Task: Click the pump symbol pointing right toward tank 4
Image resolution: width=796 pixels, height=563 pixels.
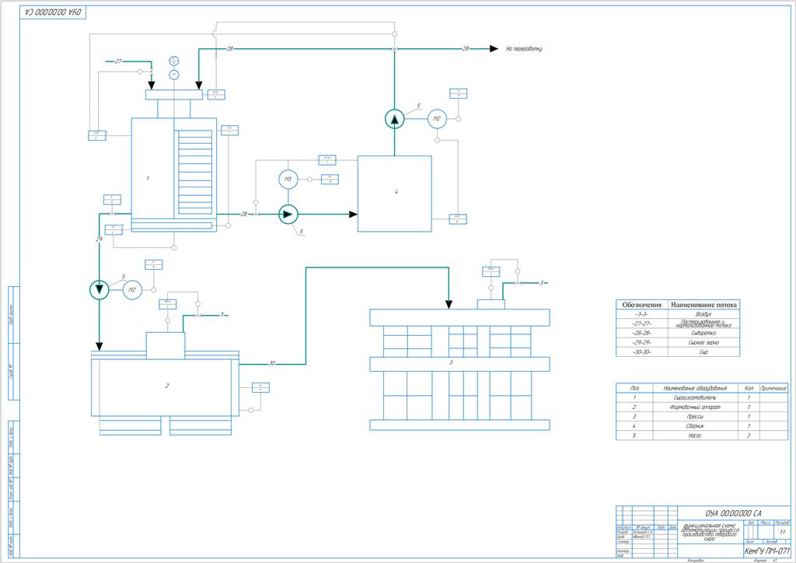Action: [288, 214]
